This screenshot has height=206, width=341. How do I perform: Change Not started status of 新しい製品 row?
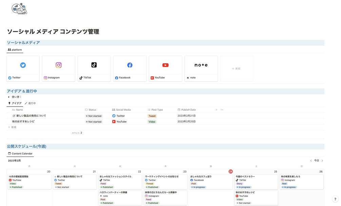click(x=94, y=116)
